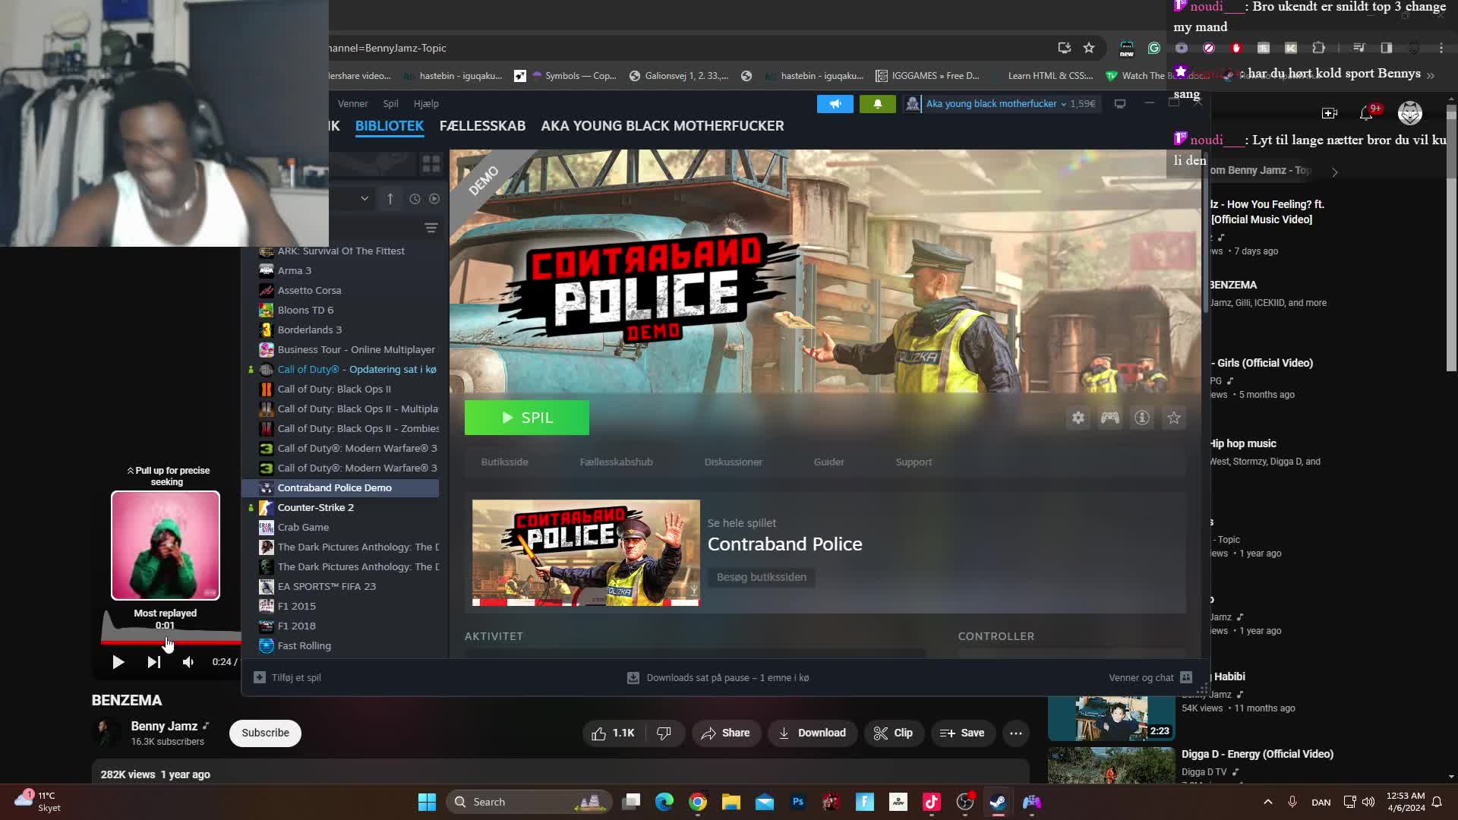1458x820 pixels.
Task: Open the Venner menu in Steam
Action: [x=352, y=104]
